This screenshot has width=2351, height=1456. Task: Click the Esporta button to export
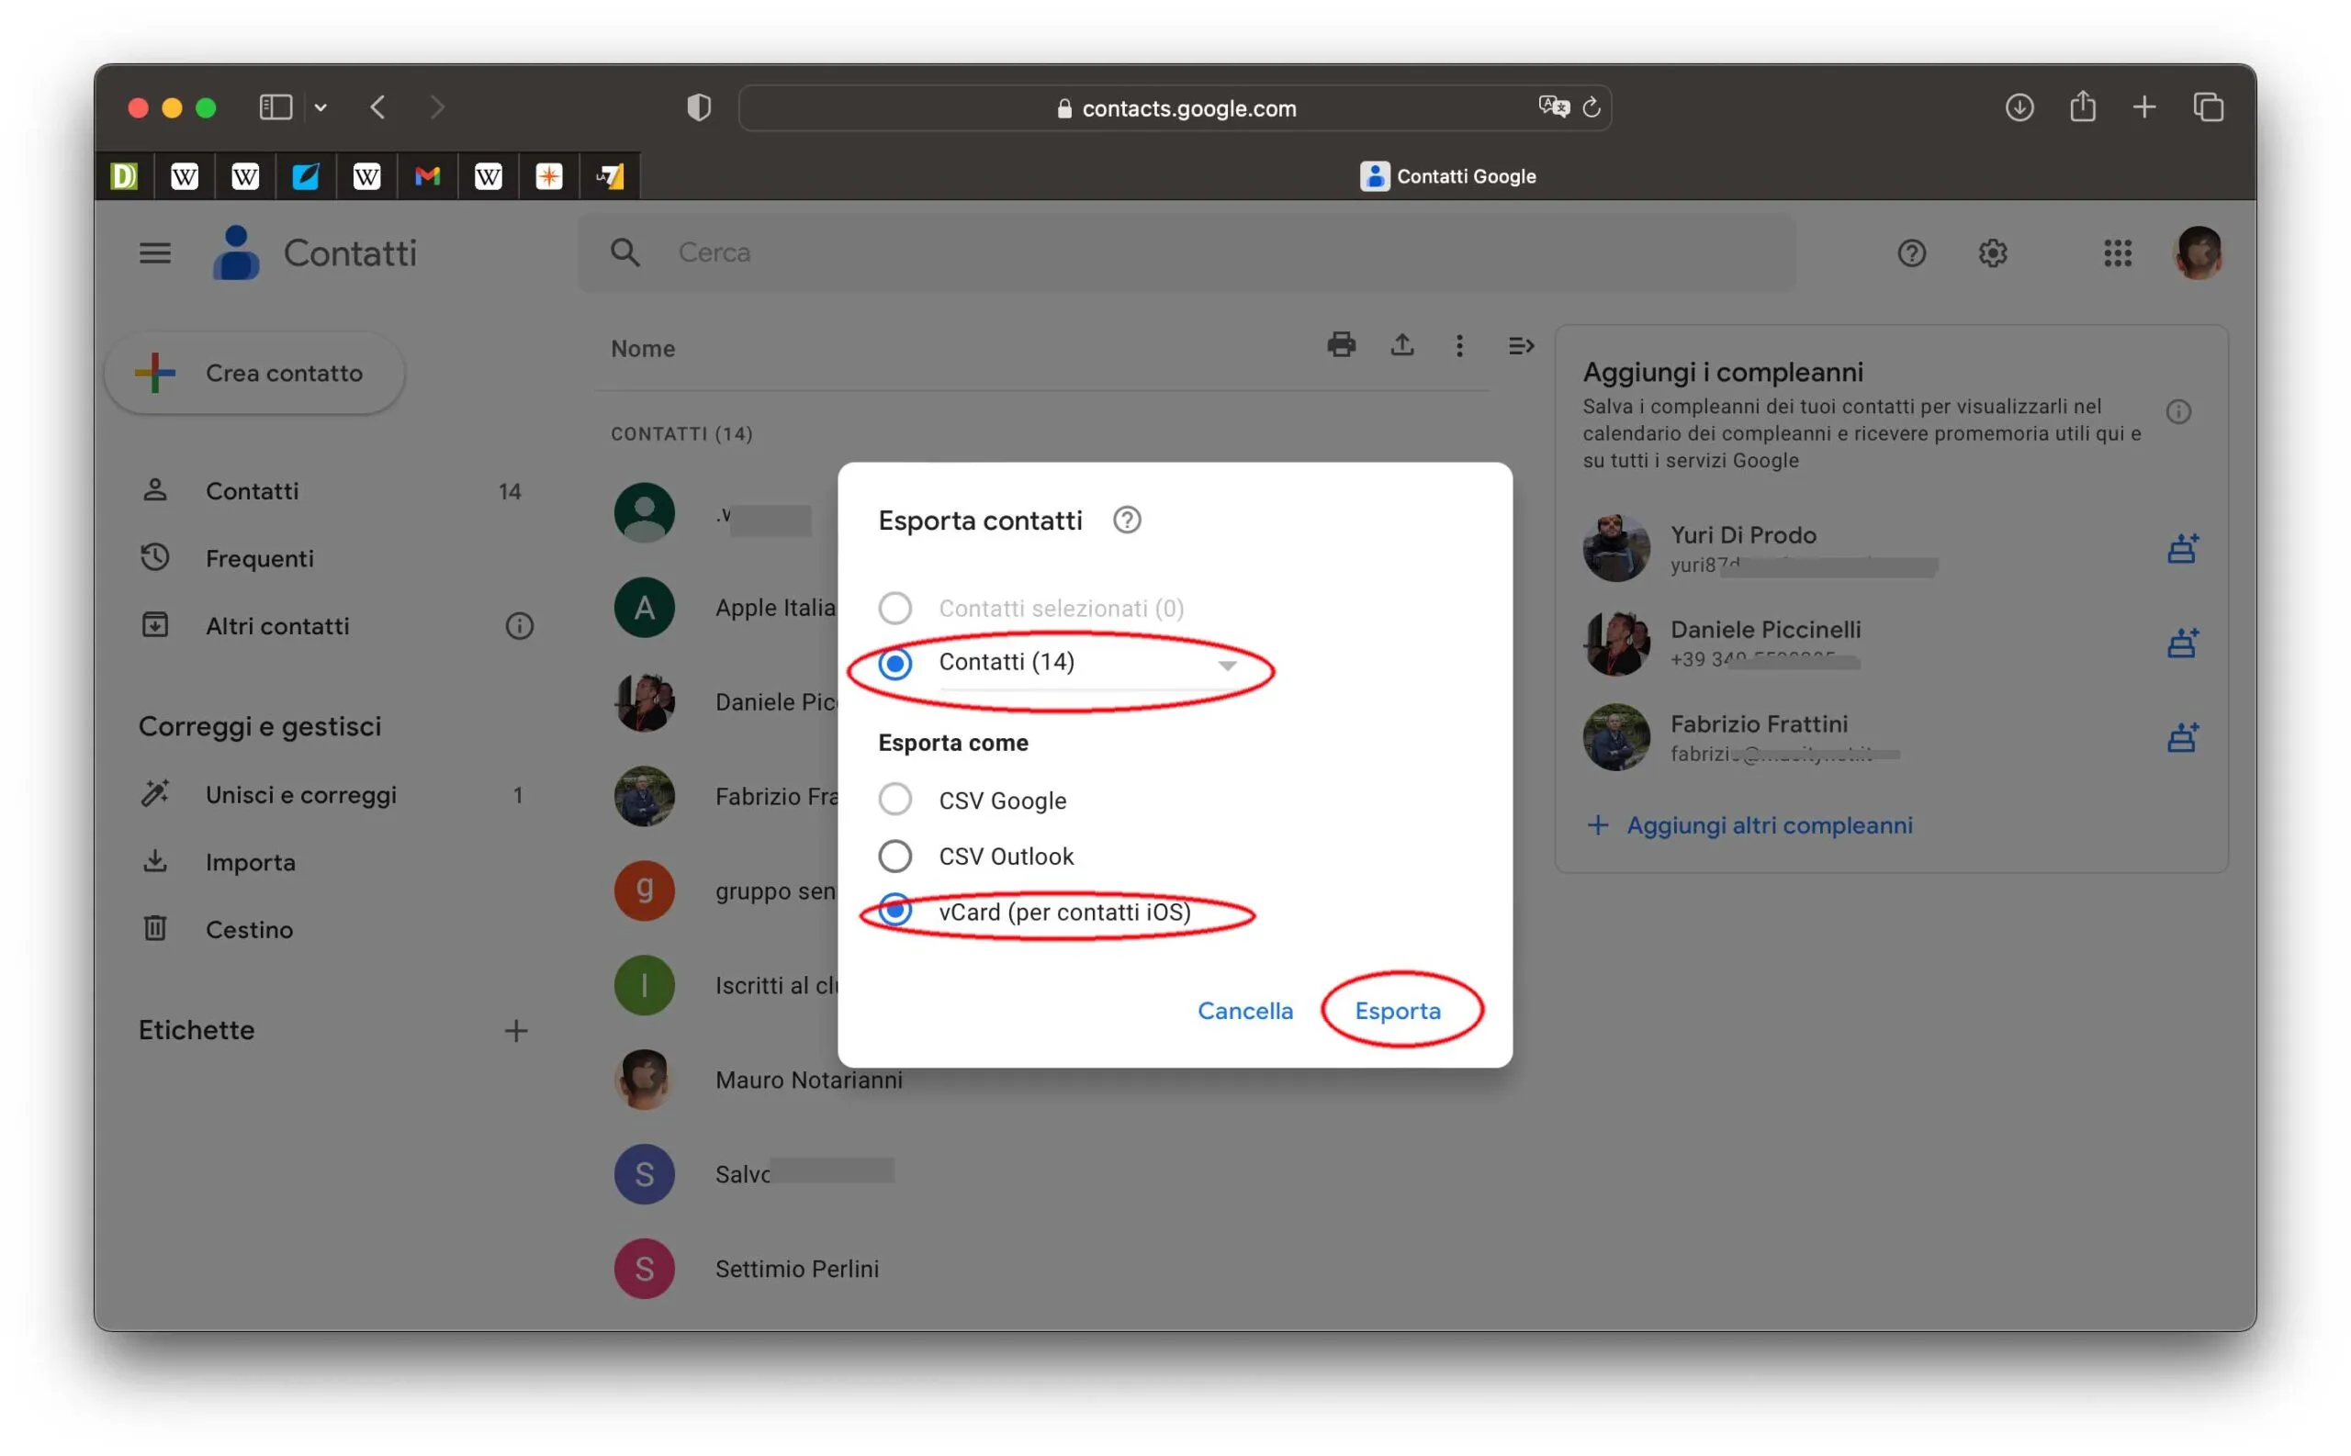1399,1010
